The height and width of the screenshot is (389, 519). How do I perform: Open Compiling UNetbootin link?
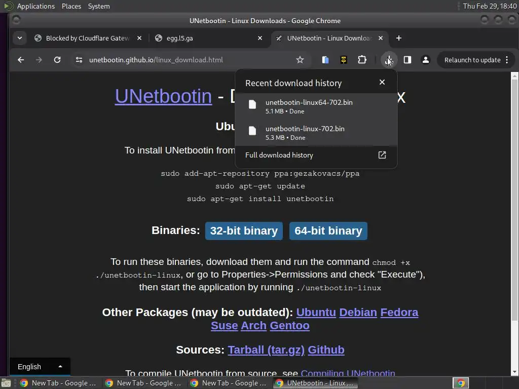click(348, 373)
